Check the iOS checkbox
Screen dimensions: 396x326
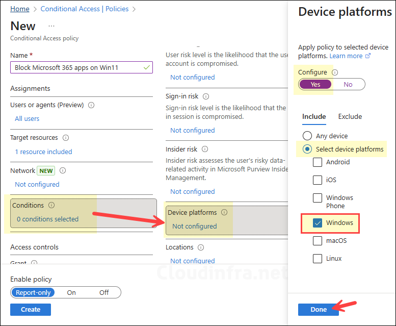tap(318, 180)
